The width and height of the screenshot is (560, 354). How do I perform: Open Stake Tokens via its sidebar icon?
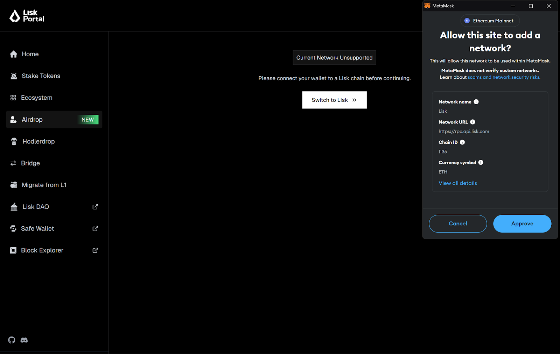pyautogui.click(x=14, y=76)
